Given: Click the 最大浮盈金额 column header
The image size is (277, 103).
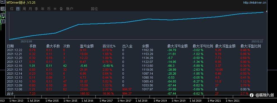Looking at the screenshot, I should click(x=225, y=46).
